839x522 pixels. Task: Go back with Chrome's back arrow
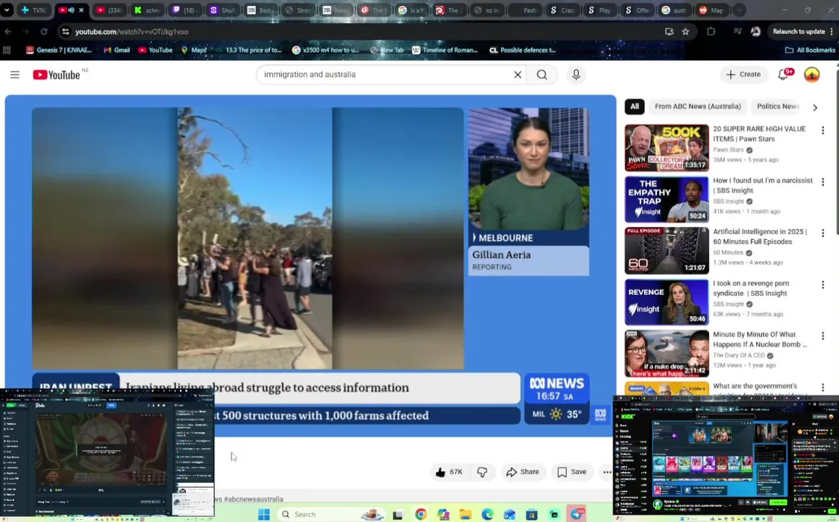7,32
